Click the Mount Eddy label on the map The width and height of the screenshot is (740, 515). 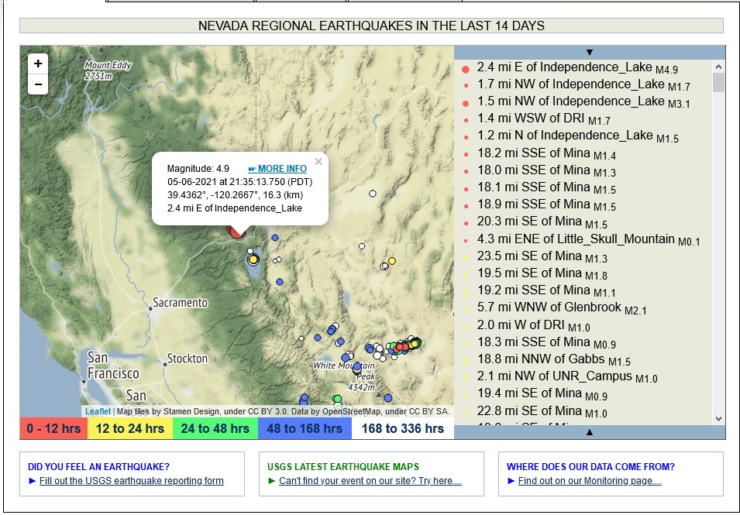pos(108,70)
